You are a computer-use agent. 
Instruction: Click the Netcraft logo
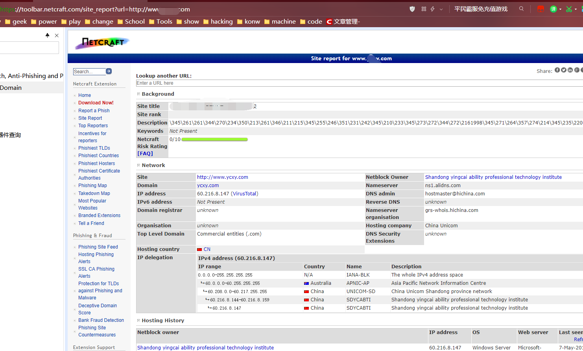click(x=102, y=43)
